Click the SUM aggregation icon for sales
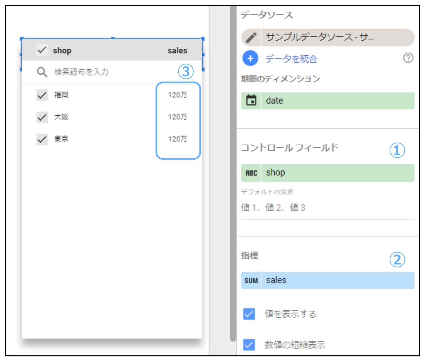This screenshot has height=361, width=425. pos(251,281)
